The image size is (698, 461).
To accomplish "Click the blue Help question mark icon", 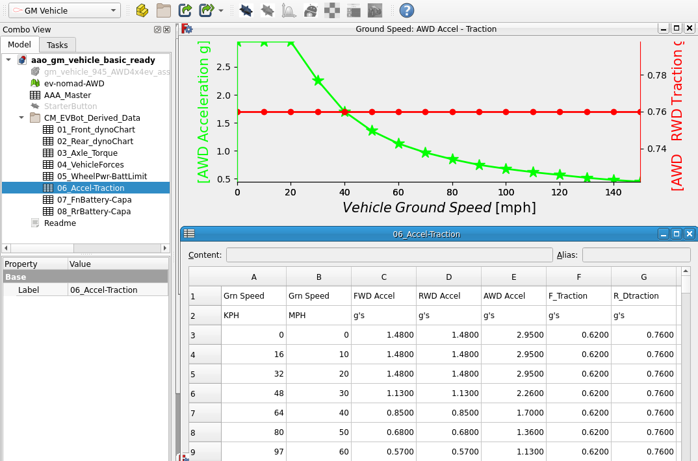I will [407, 10].
